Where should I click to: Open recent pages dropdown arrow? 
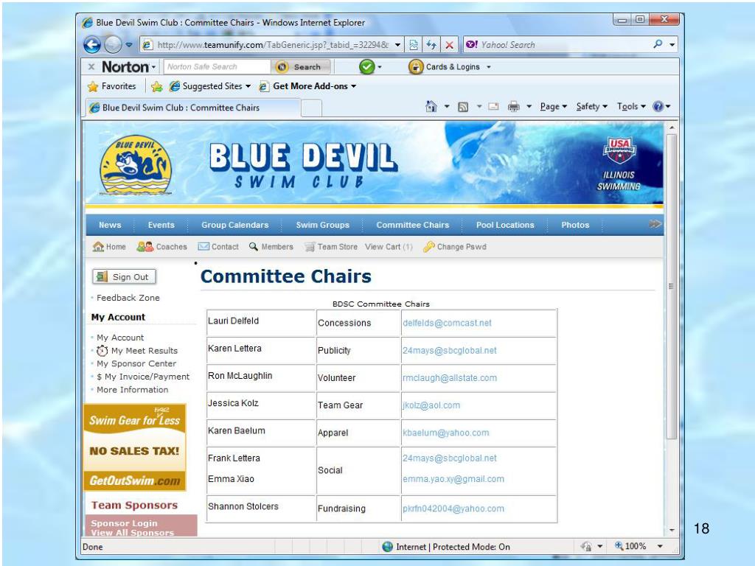pos(129,45)
